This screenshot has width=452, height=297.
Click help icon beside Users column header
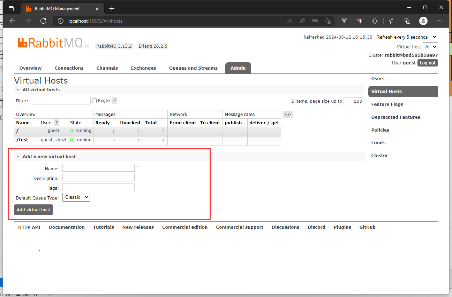click(x=56, y=123)
